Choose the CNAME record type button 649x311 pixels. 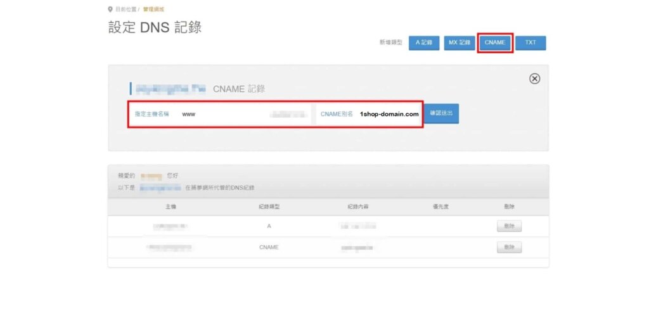point(495,42)
